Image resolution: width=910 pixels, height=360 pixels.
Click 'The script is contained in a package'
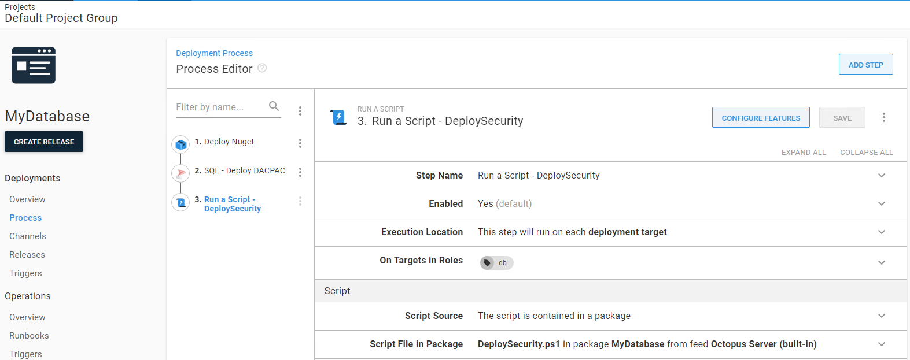point(554,316)
